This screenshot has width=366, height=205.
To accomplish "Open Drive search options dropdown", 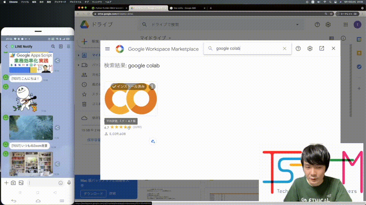I will [x=297, y=24].
